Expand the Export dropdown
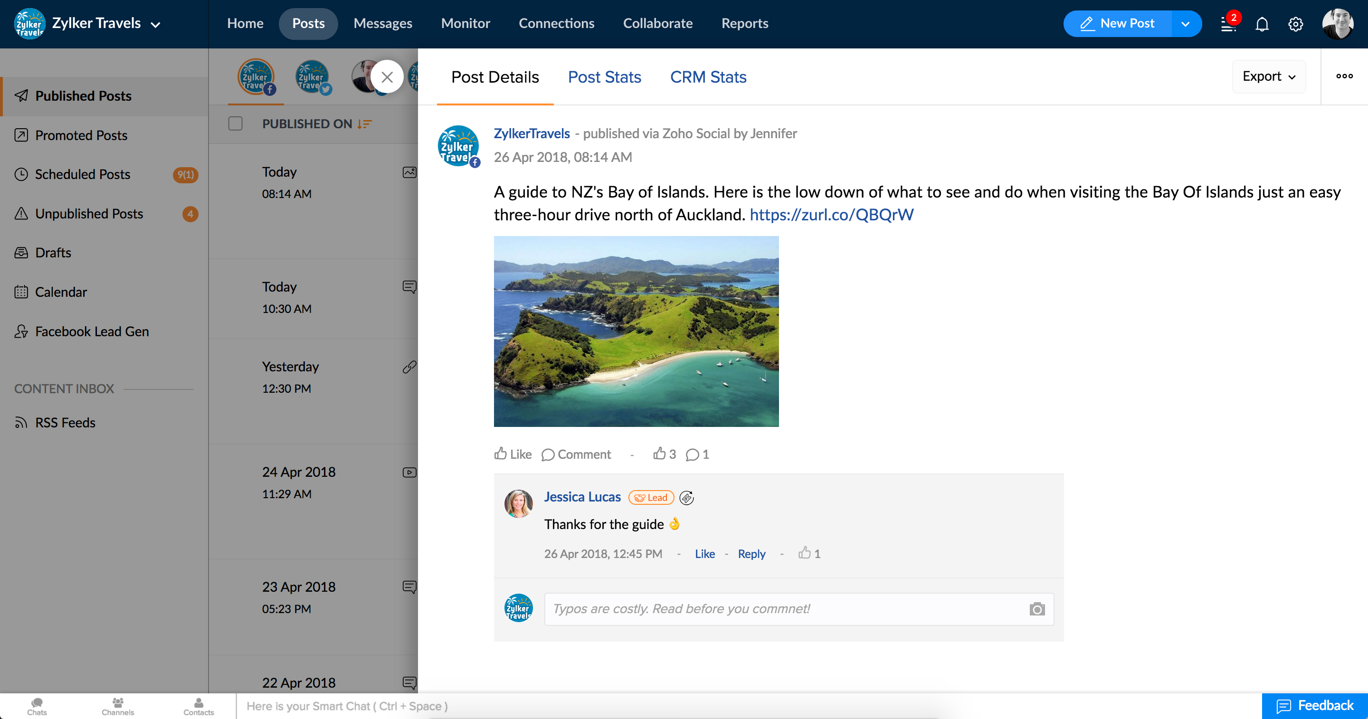1368x719 pixels. coord(1268,76)
